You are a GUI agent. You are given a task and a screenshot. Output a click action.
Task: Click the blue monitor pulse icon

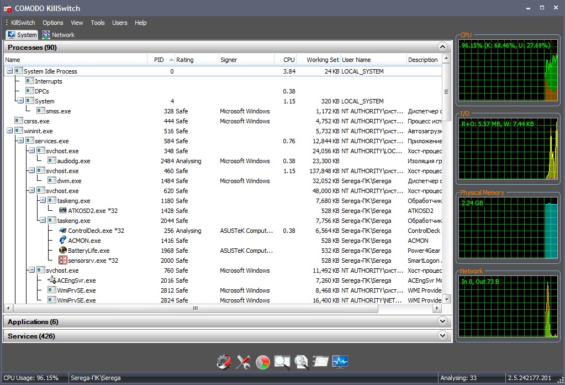pos(340,362)
